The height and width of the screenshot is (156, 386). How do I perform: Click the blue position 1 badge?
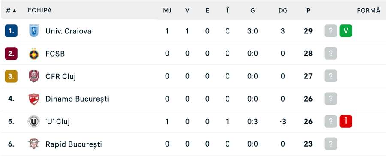11,31
